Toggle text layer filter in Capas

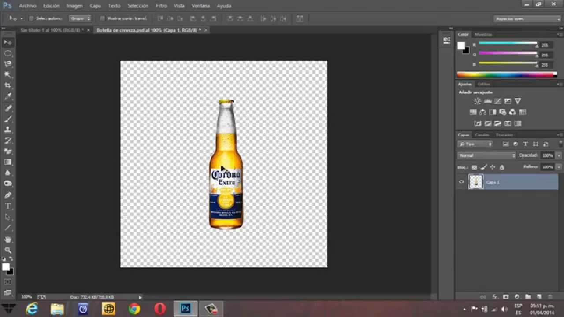pyautogui.click(x=525, y=144)
